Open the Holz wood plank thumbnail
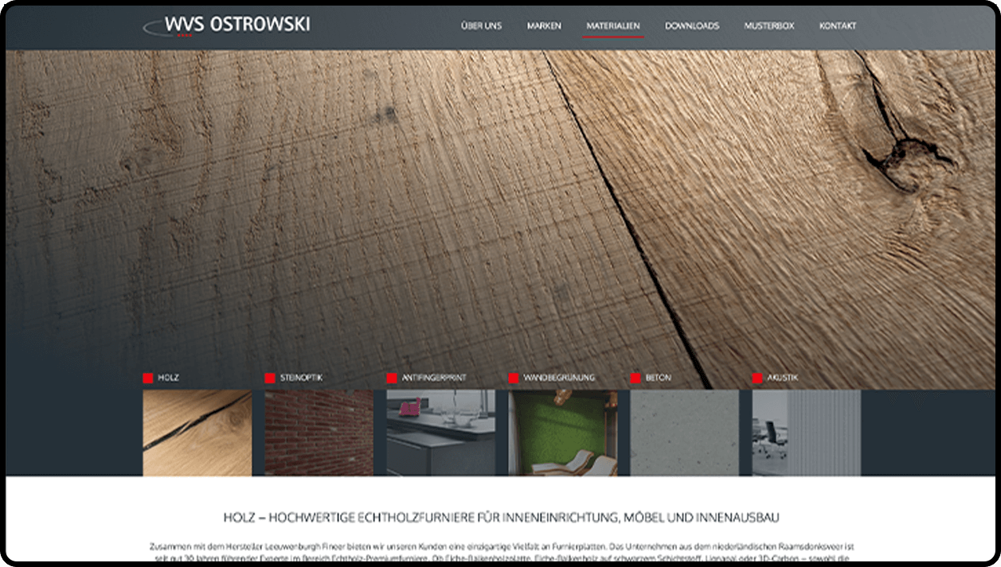Viewport: 1001px width, 567px height. pos(197,433)
